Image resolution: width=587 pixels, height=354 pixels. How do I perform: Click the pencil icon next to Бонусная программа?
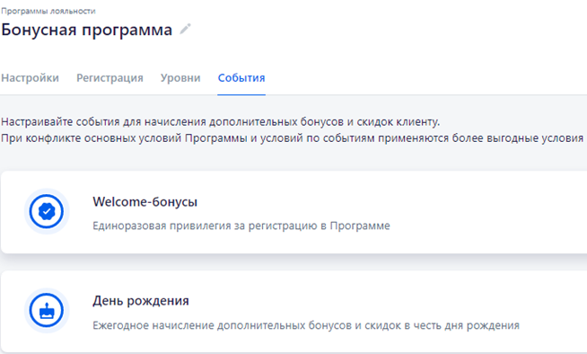click(185, 29)
